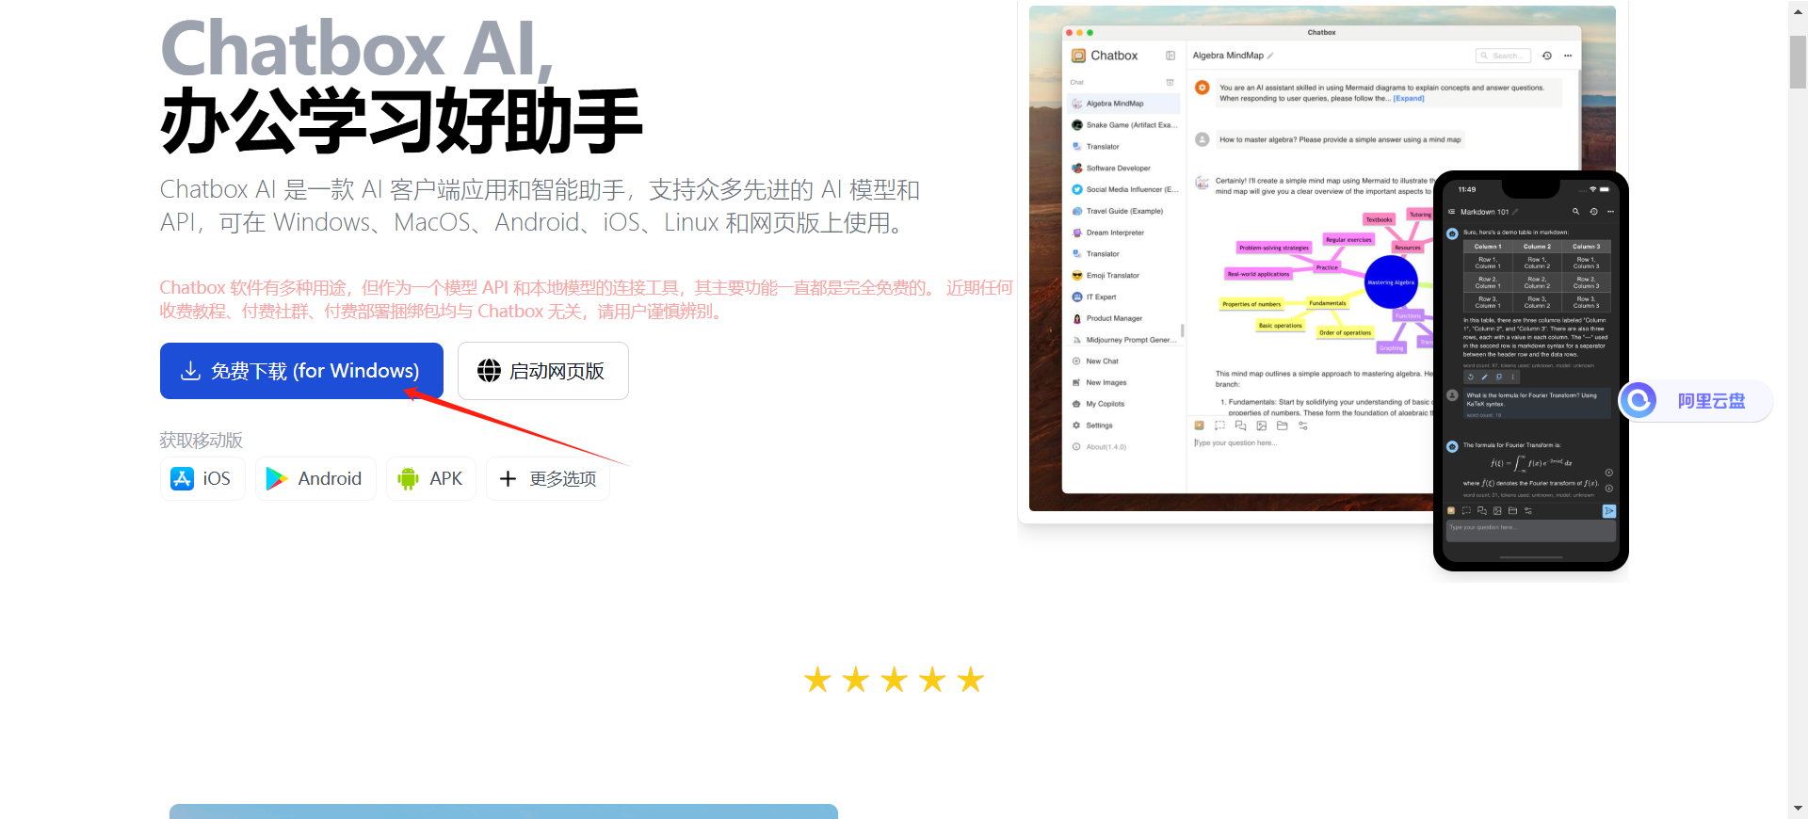Click About(1.4.0) in the sidebar
The width and height of the screenshot is (1808, 819).
(1100, 447)
